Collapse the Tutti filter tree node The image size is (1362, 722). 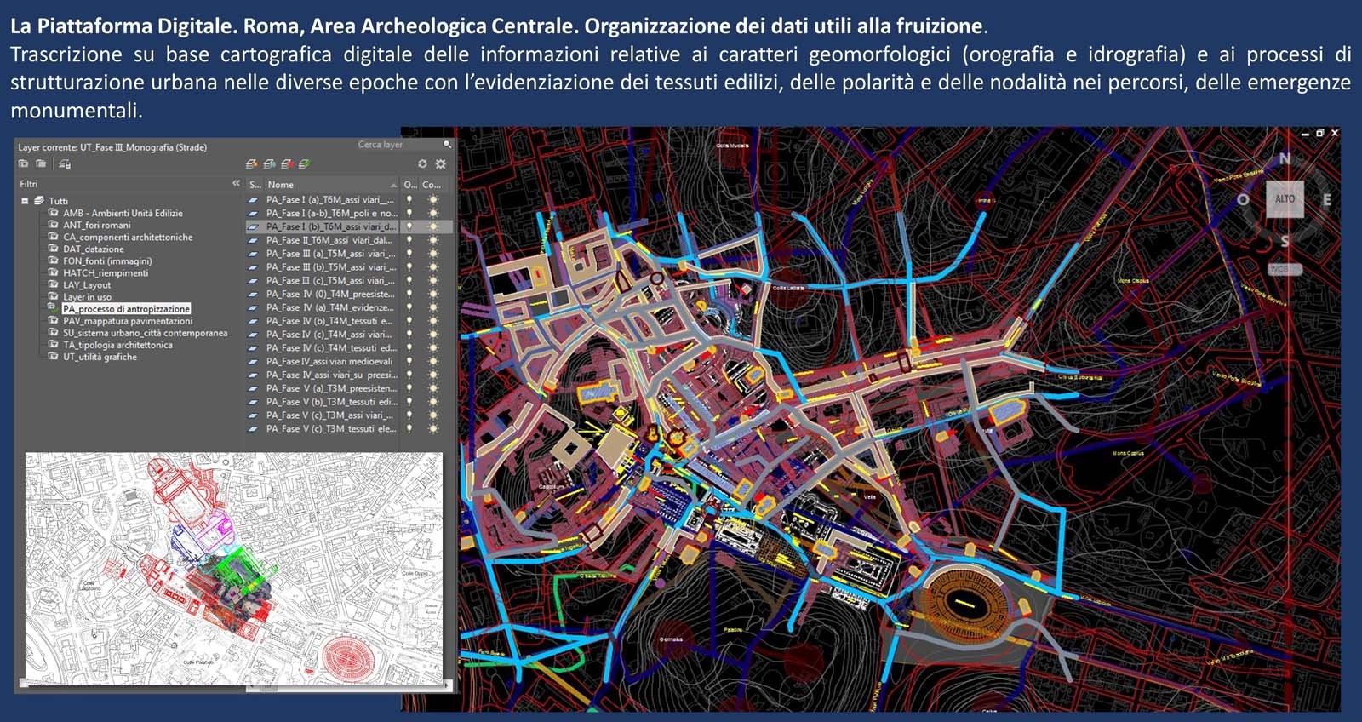click(26, 201)
